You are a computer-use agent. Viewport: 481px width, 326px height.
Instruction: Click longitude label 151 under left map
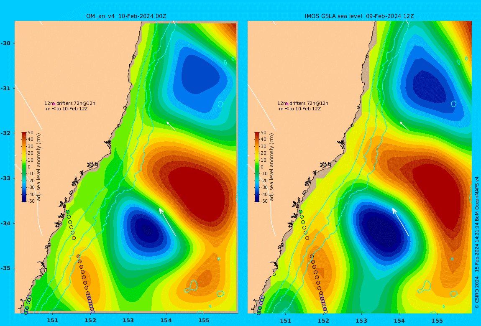pyautogui.click(x=52, y=321)
